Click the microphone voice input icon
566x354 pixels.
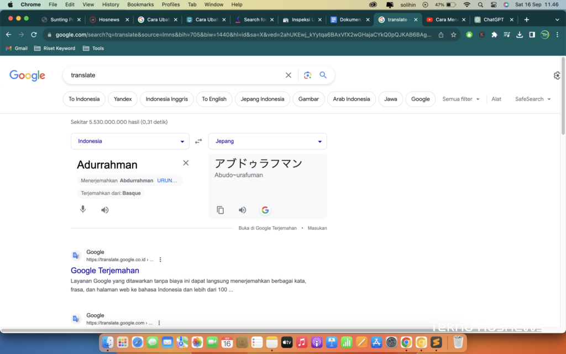[x=83, y=210]
